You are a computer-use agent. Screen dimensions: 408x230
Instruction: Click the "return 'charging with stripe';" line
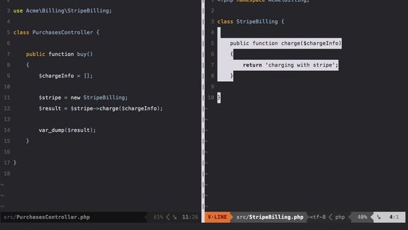(x=291, y=65)
